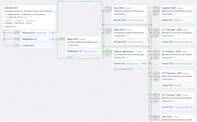Expand Учредителей 3 on the ВЗКСМ card
This screenshot has width=197, height=122.
(x=10, y=26)
